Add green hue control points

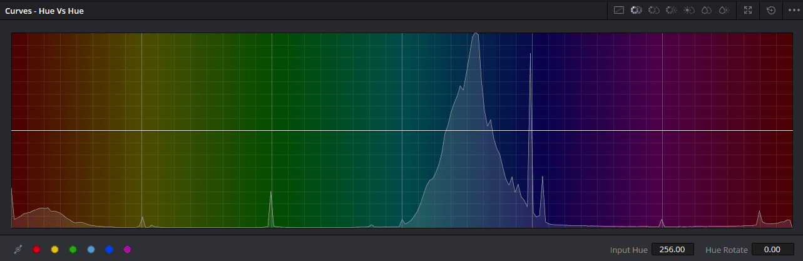(x=73, y=249)
